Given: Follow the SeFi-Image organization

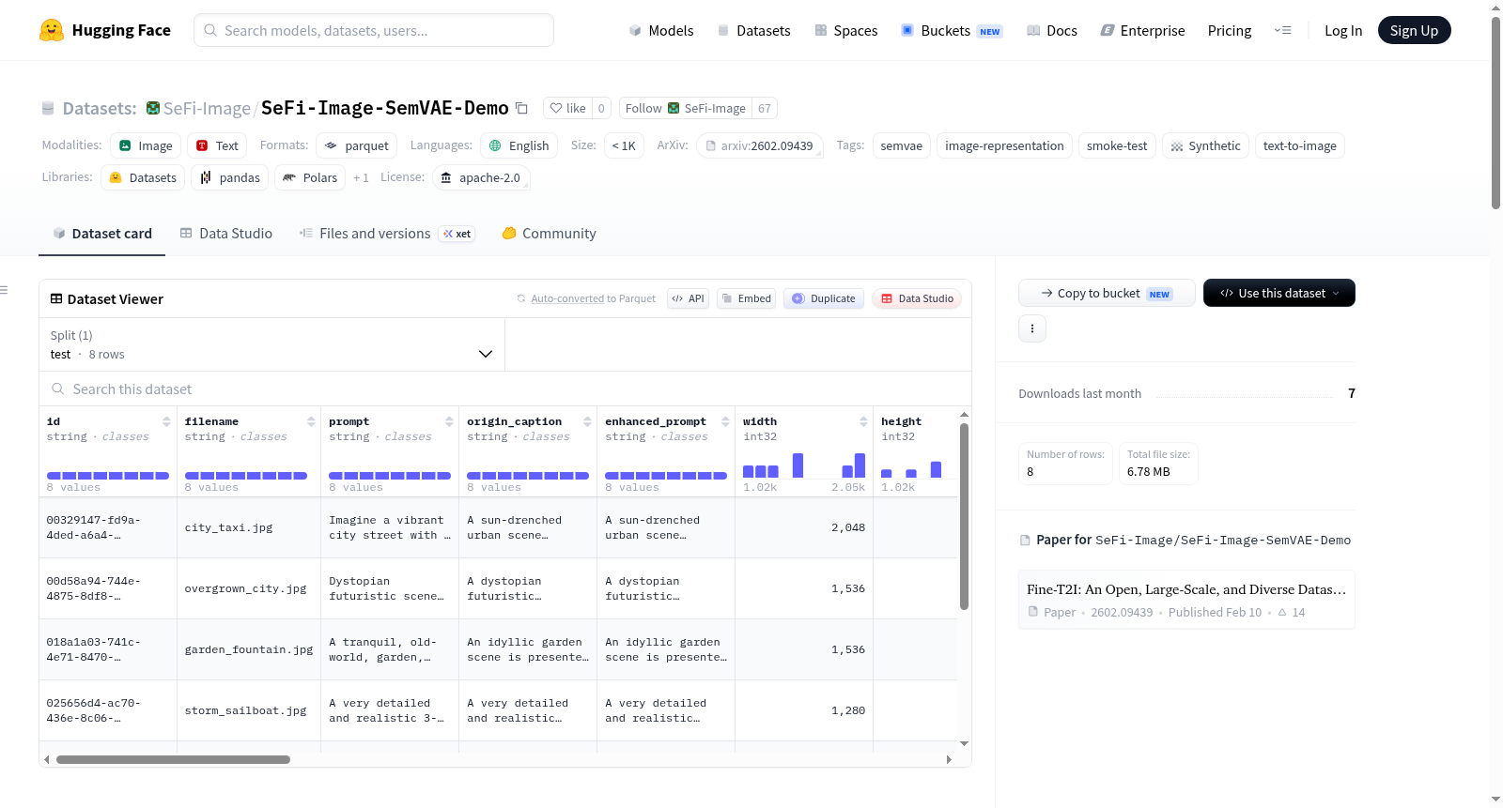Looking at the screenshot, I should 686,108.
